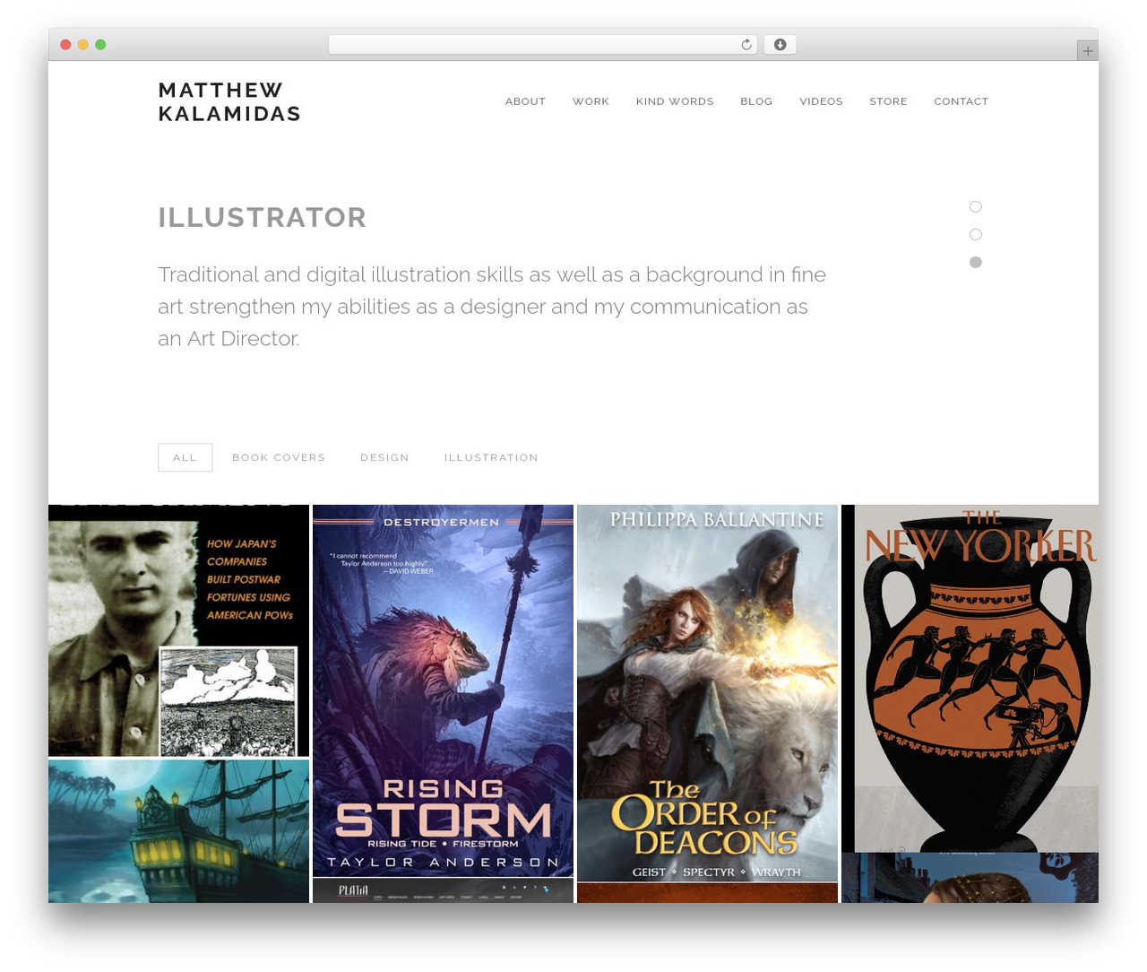Screen dimensions: 1147x972
Task: Click the Illustrator heading text
Action: (x=263, y=218)
